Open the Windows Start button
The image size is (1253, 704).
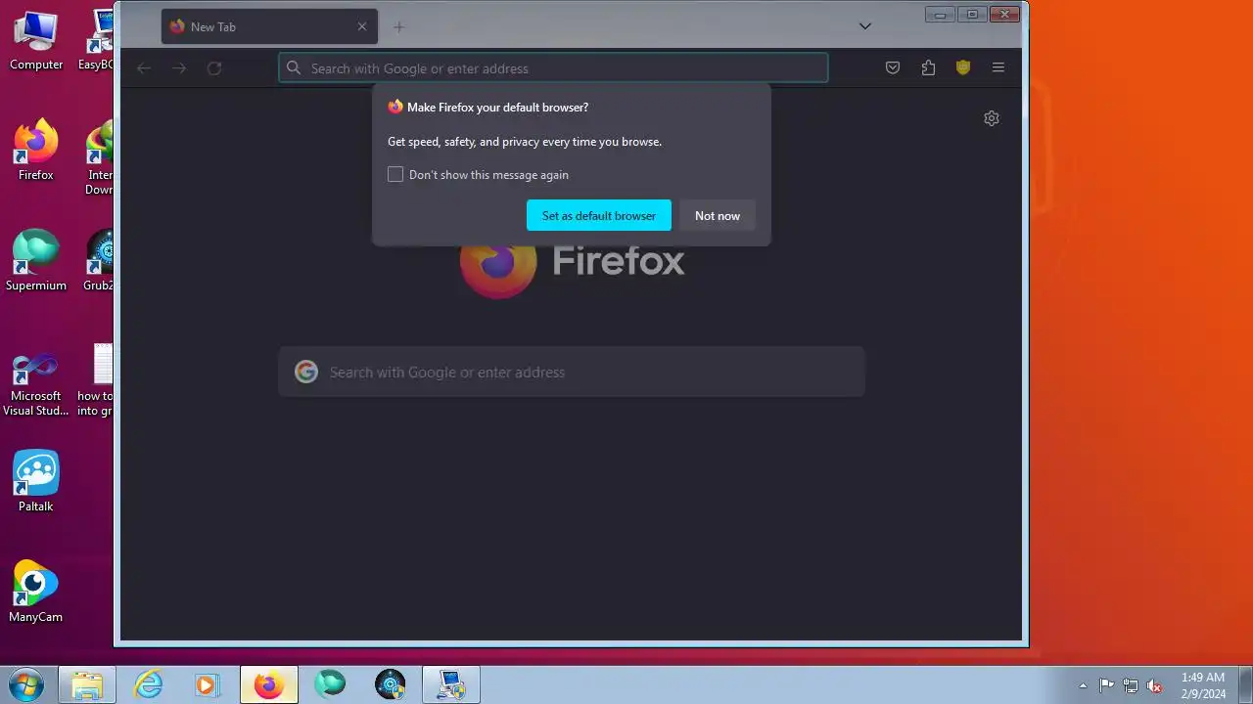25,684
